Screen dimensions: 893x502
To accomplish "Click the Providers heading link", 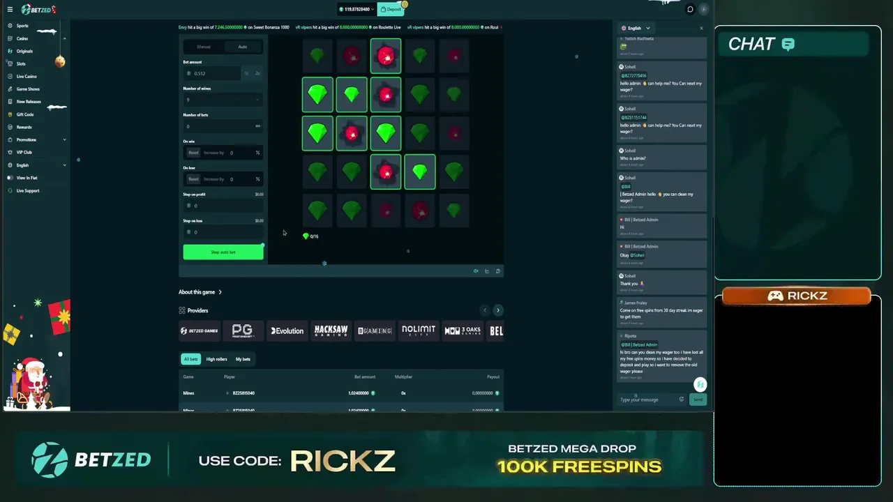I will click(197, 310).
